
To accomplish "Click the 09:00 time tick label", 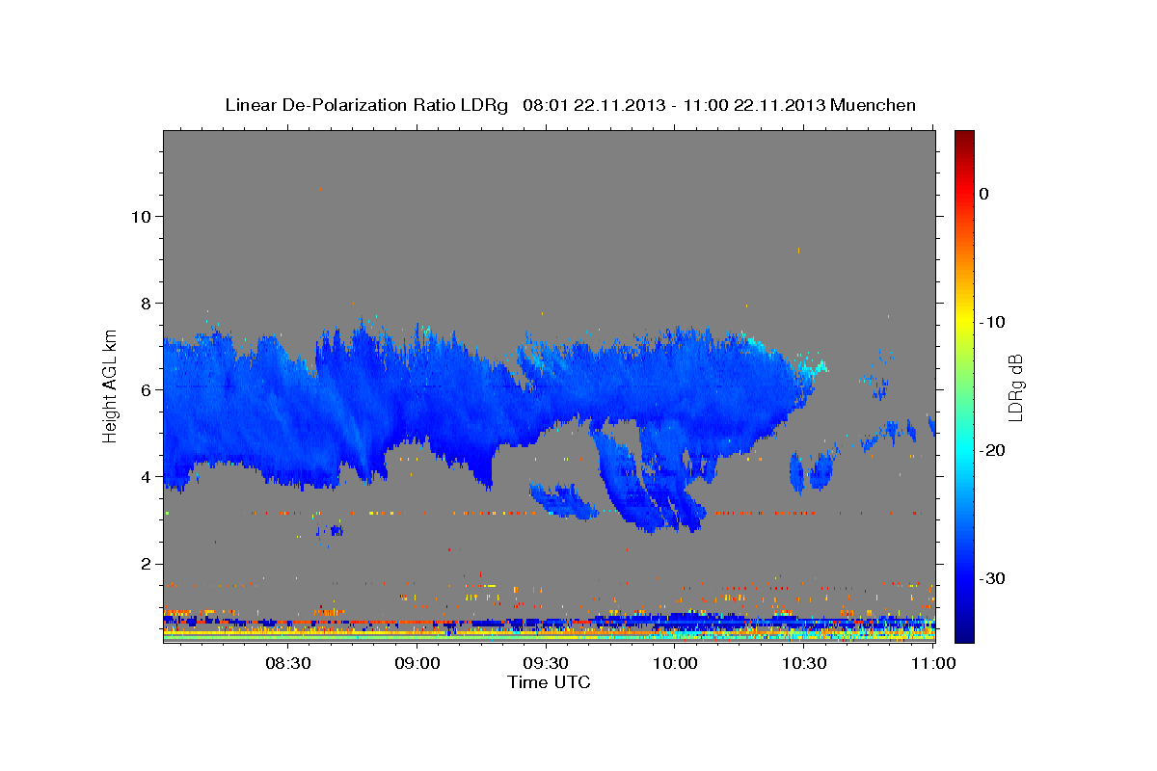I will pos(417,664).
